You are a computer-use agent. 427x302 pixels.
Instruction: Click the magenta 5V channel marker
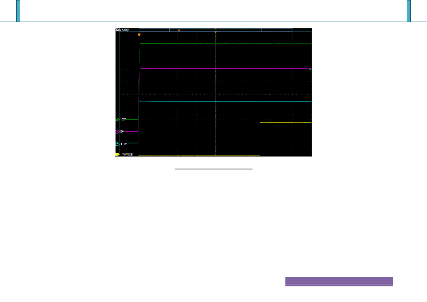[117, 132]
